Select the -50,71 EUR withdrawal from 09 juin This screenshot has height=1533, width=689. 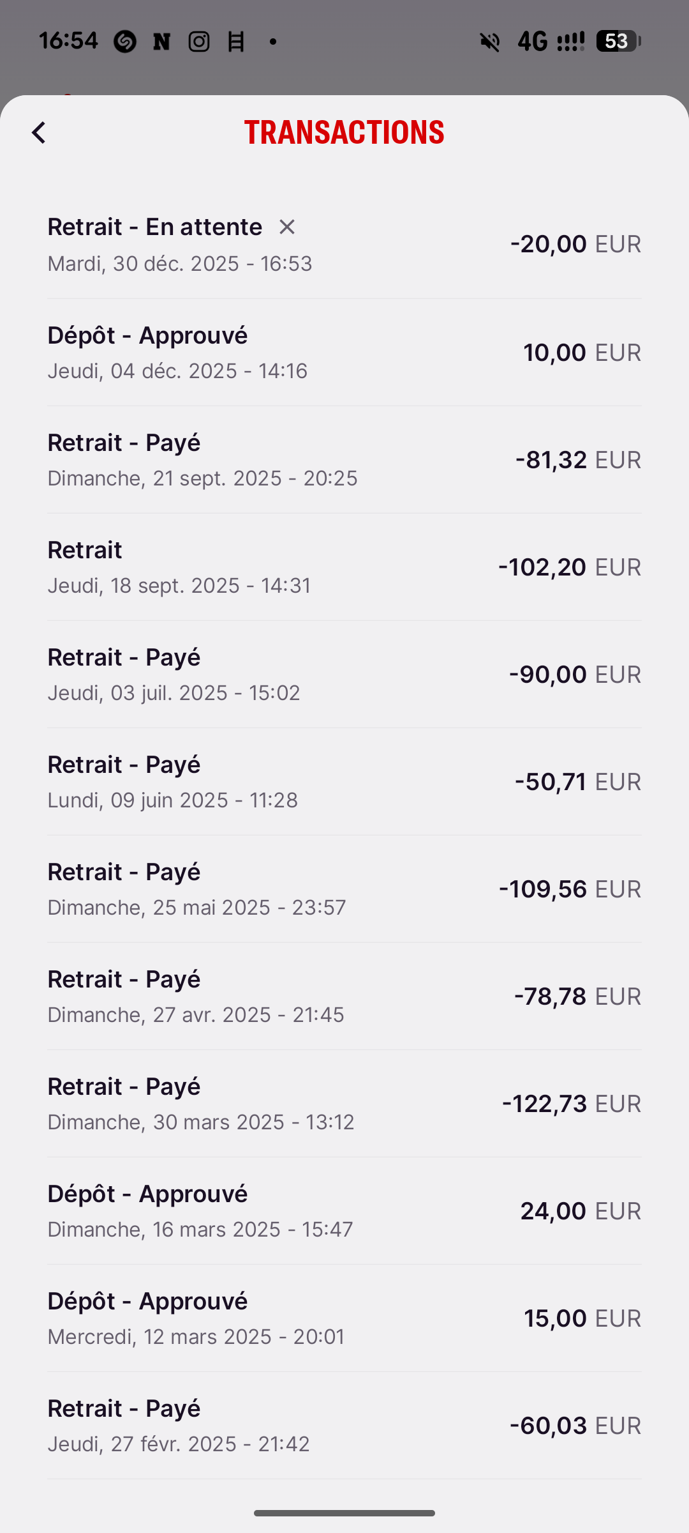coord(344,781)
